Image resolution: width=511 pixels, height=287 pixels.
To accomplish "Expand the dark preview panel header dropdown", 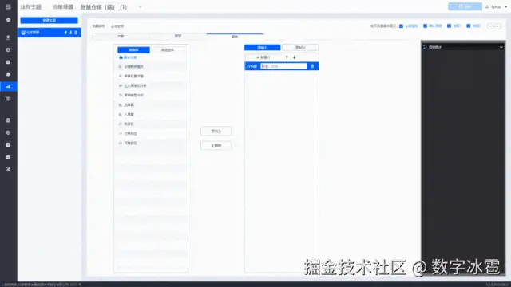I will (x=501, y=47).
